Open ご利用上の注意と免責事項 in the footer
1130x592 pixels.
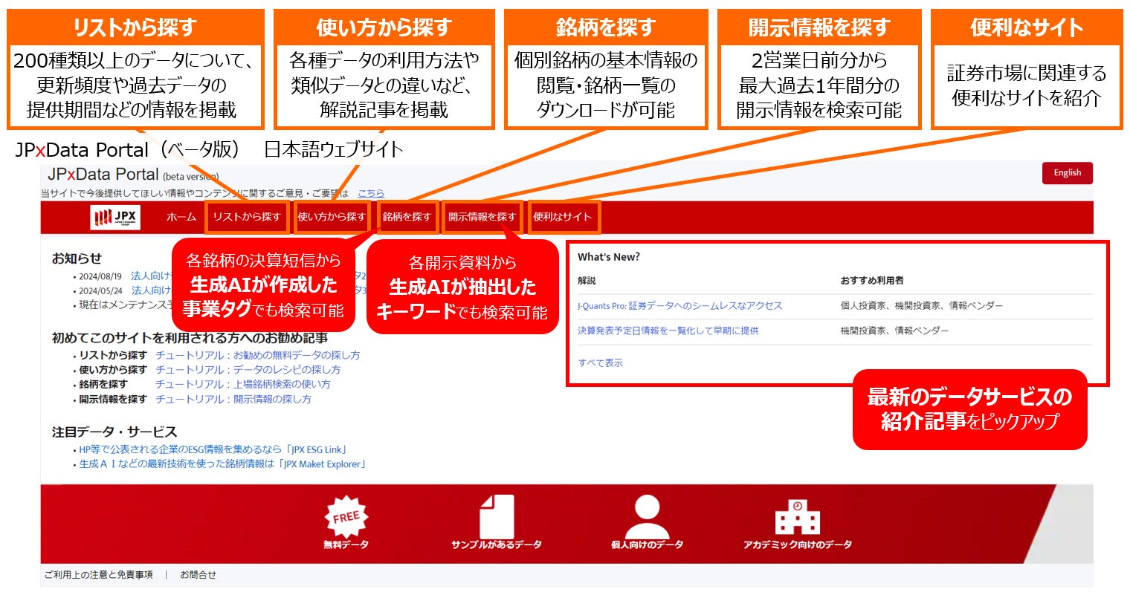pos(99,575)
